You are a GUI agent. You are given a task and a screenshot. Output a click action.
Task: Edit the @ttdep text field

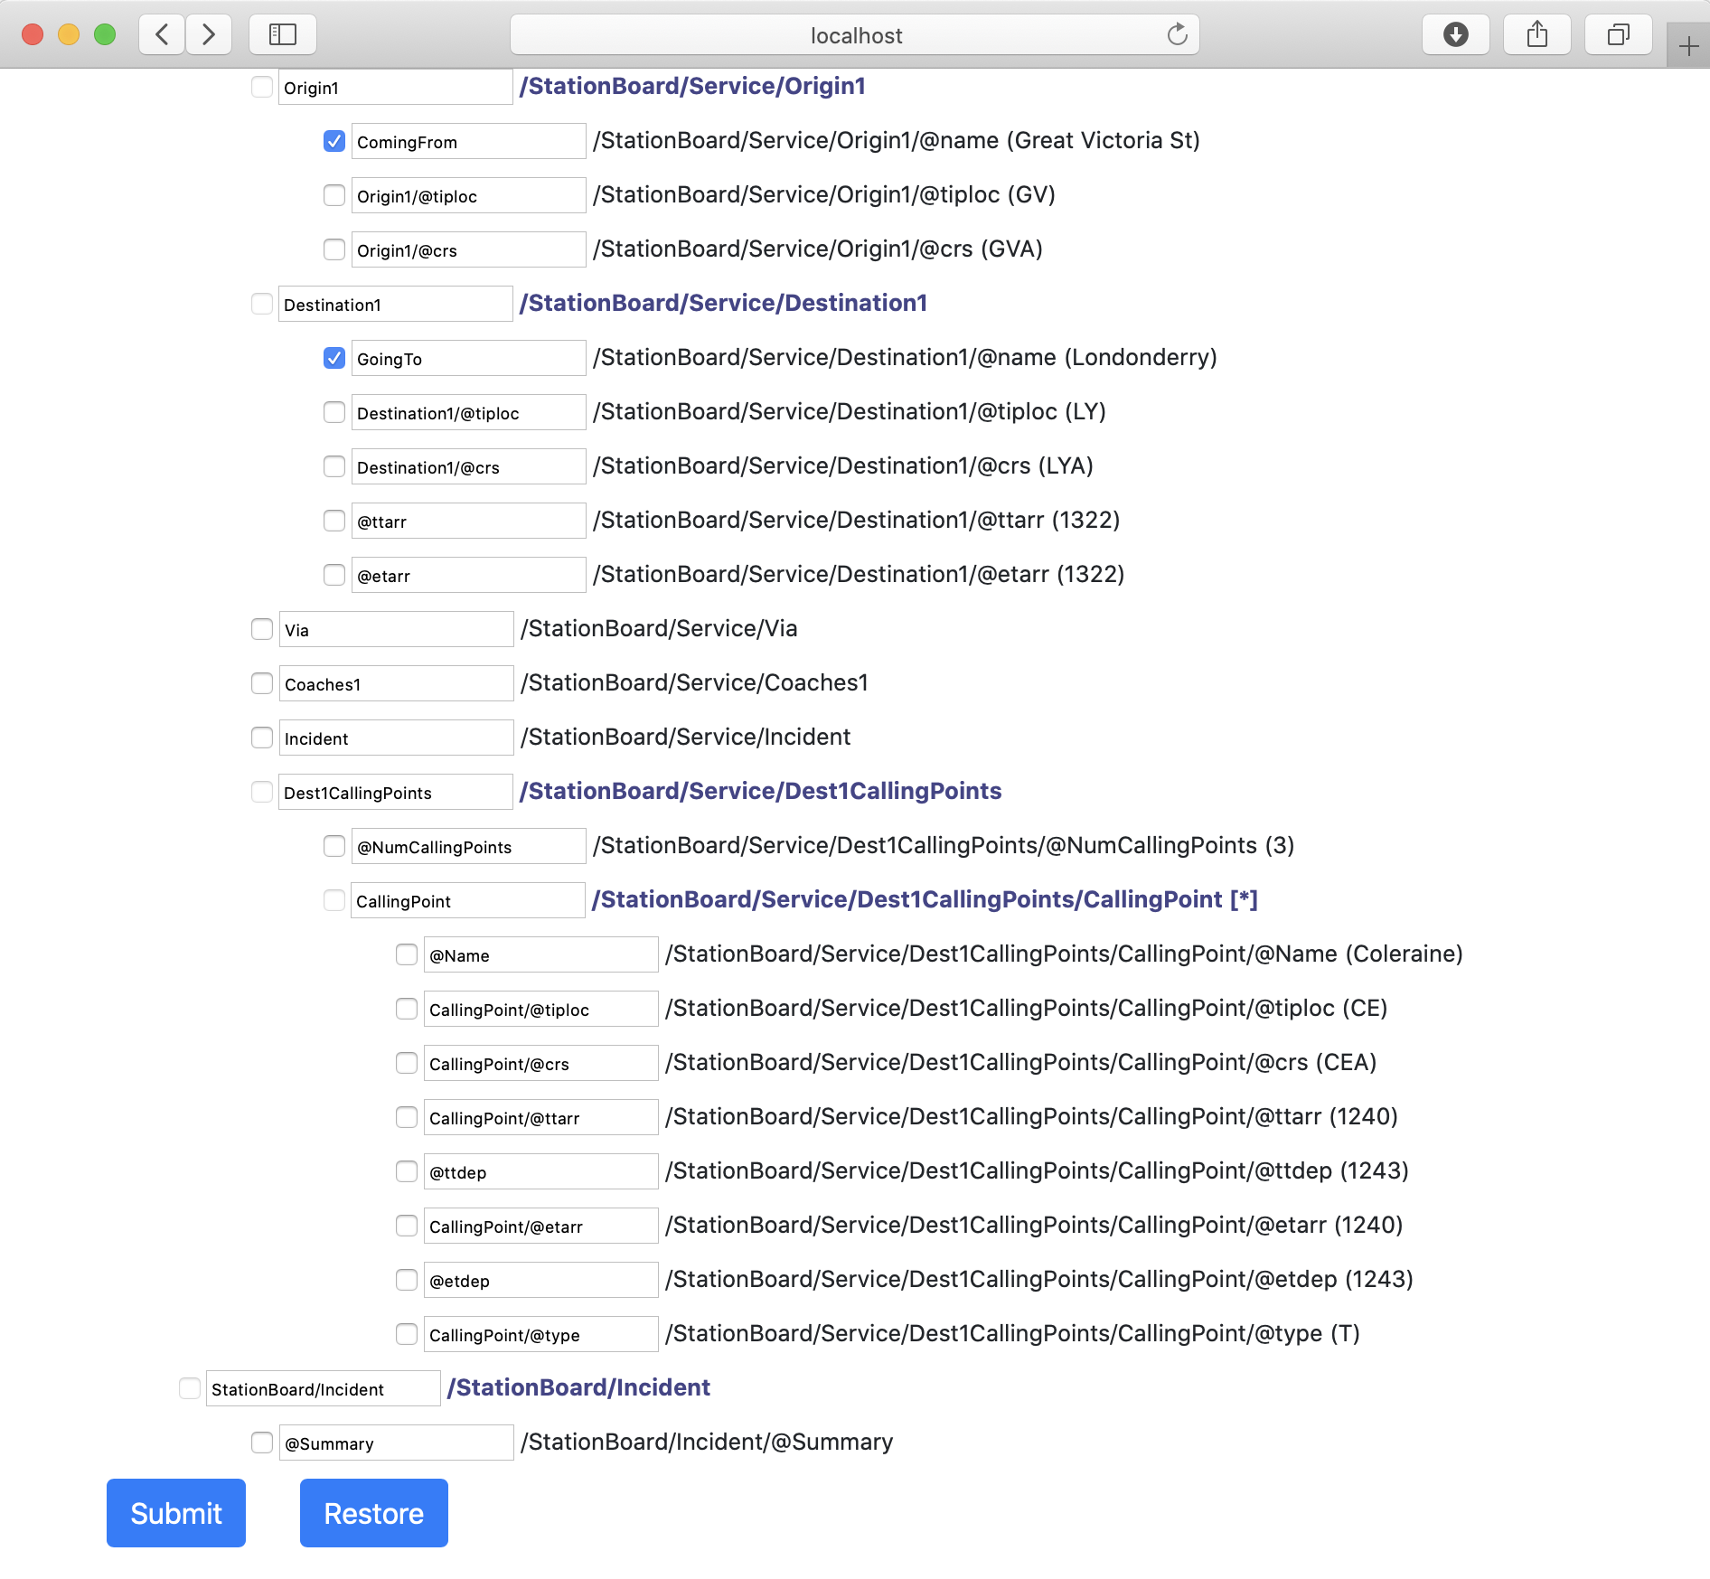click(x=540, y=1171)
